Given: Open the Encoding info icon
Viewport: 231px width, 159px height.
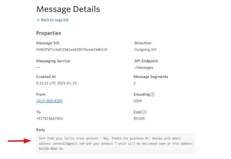Looking at the screenshot, I should pyautogui.click(x=152, y=94).
